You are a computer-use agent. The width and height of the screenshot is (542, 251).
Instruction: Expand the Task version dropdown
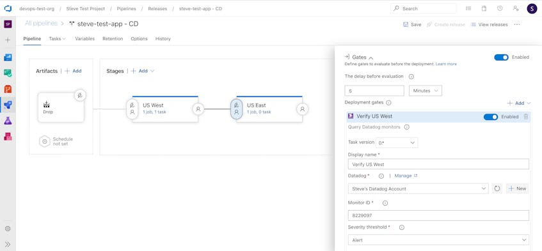(x=397, y=142)
